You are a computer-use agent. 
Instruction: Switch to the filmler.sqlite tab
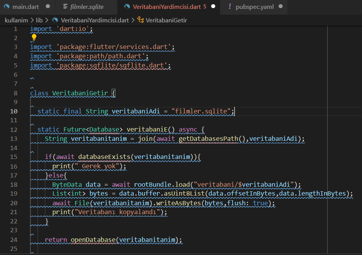pyautogui.click(x=87, y=7)
